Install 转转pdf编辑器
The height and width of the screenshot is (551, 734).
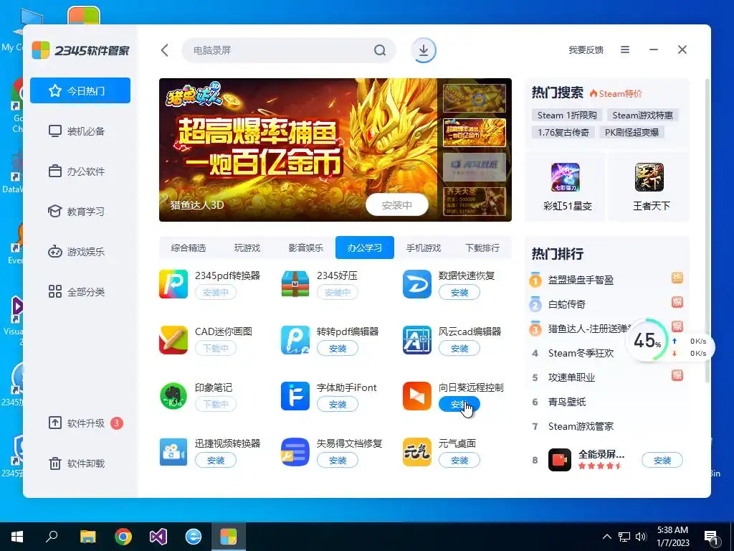(338, 348)
